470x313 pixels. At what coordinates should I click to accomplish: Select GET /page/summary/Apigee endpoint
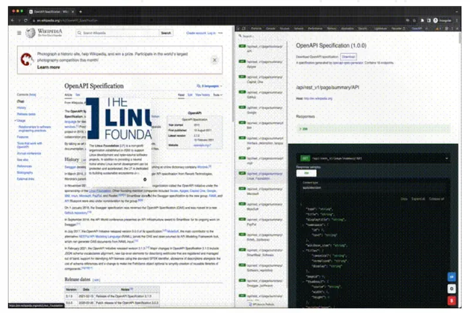click(x=261, y=64)
